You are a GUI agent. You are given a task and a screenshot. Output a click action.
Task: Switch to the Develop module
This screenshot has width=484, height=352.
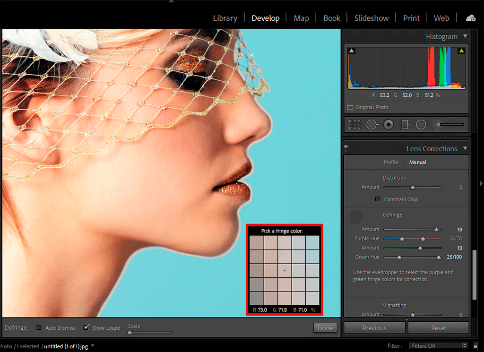(266, 18)
